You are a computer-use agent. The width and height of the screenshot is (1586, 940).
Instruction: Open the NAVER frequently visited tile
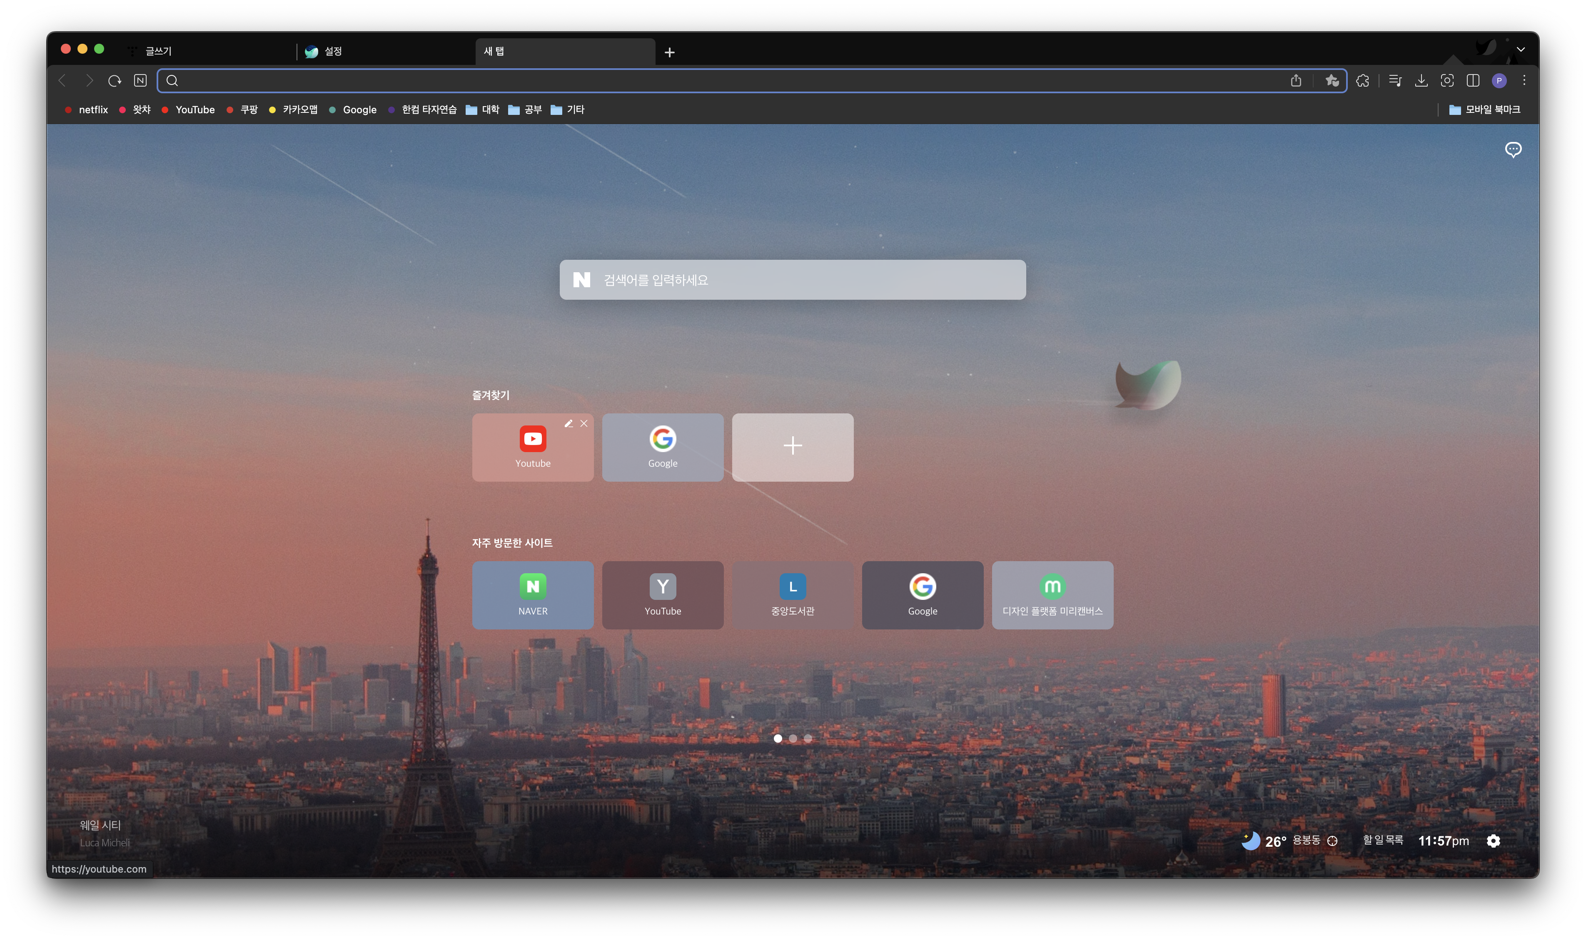click(532, 595)
